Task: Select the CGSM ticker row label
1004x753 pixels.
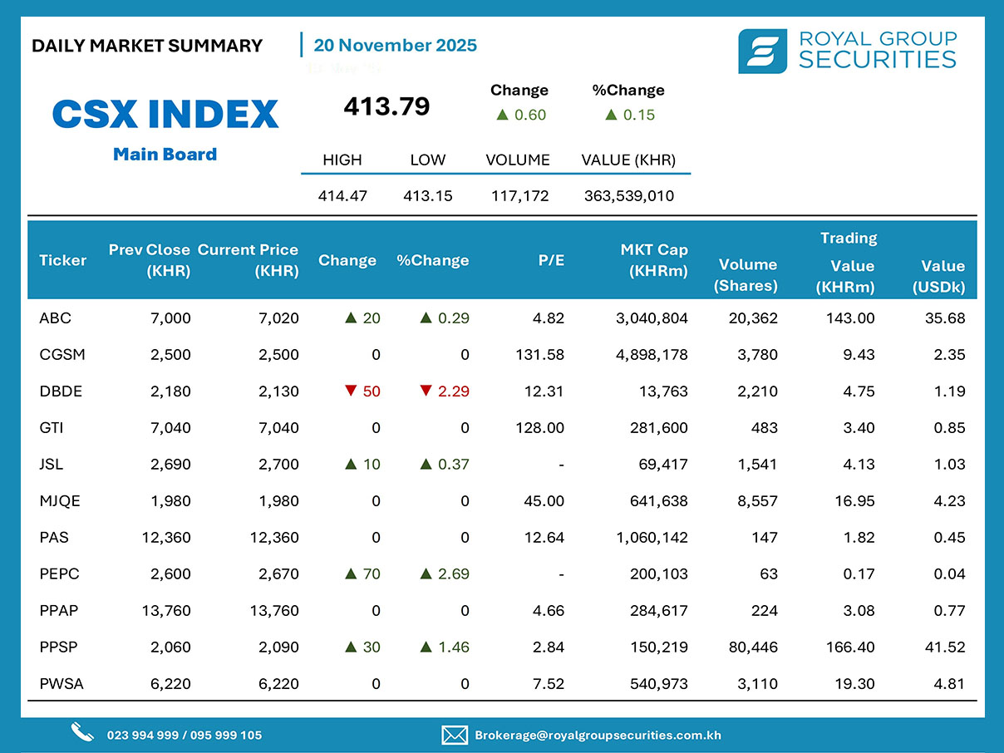Action: tap(62, 355)
